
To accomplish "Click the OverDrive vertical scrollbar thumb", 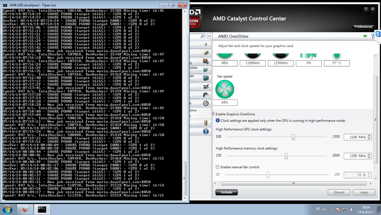I will (376, 120).
